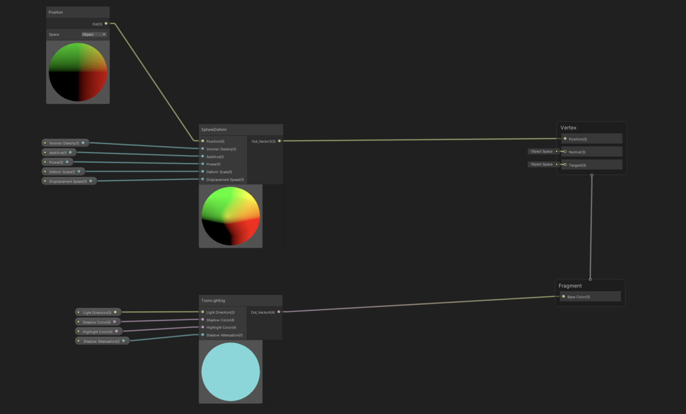This screenshot has width=686, height=414.
Task: Select the SphereDeform node title bar
Action: tap(232, 129)
